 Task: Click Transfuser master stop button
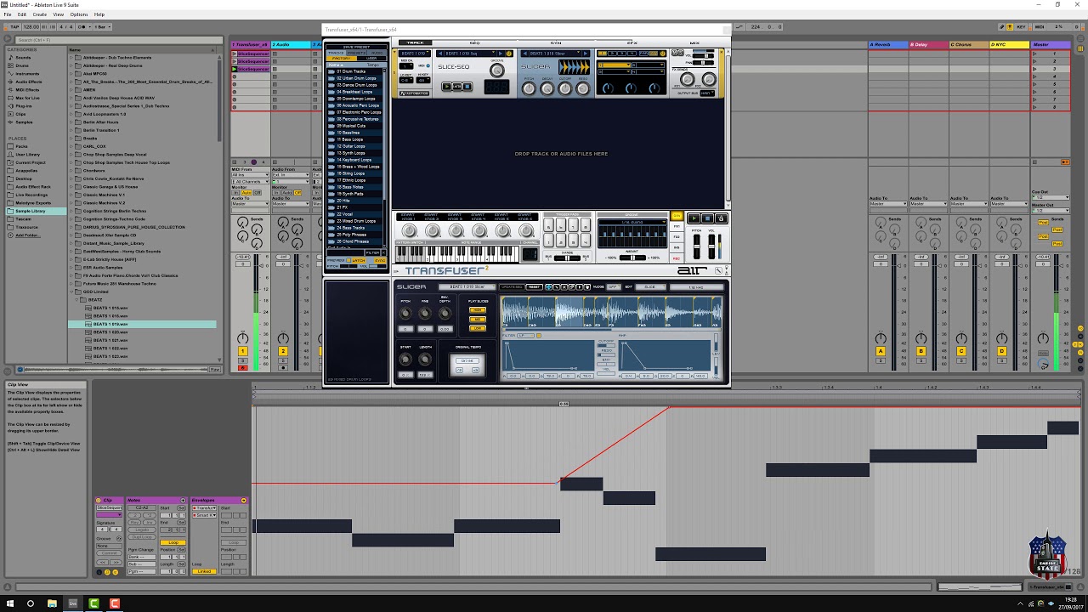click(x=708, y=218)
